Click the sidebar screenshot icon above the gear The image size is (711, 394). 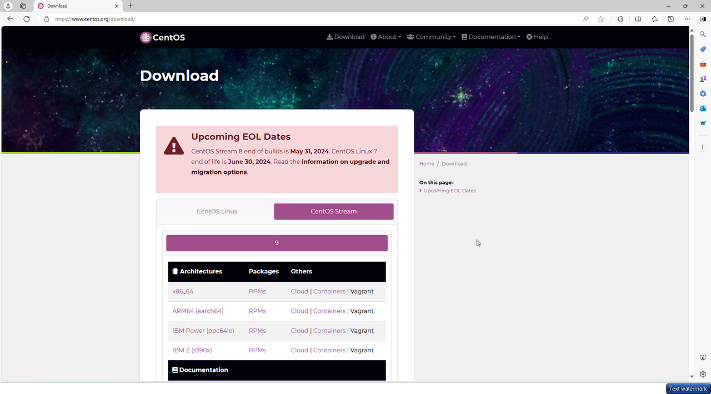pos(703,358)
